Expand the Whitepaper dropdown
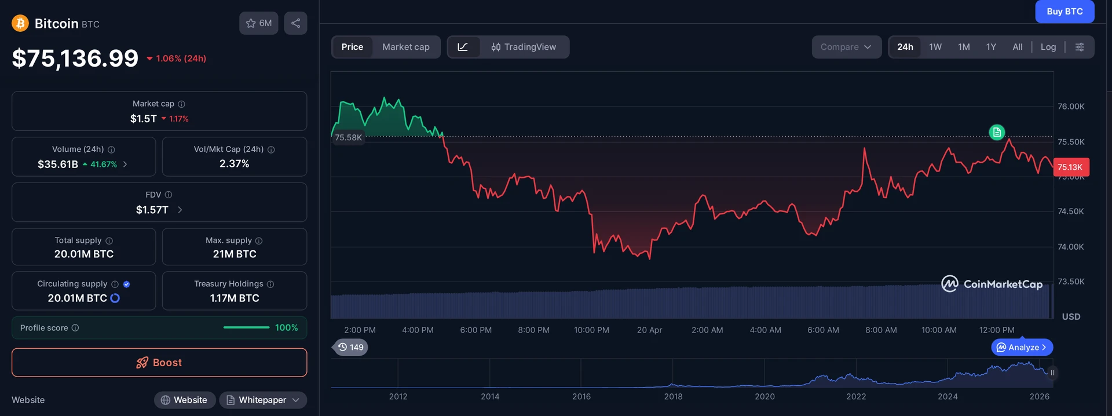The width and height of the screenshot is (1112, 416). pos(263,400)
